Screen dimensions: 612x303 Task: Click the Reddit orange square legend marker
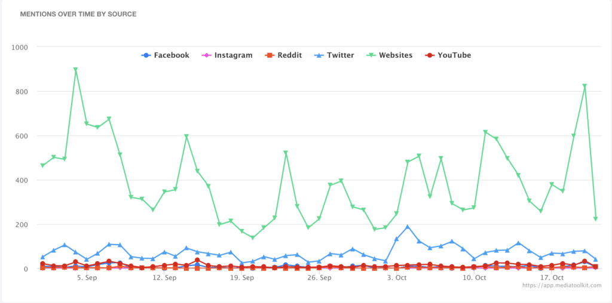270,55
